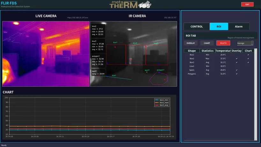This screenshot has height=147, width=261.
Task: Click the polygon1 label in IR camera
Action: (x=160, y=70)
